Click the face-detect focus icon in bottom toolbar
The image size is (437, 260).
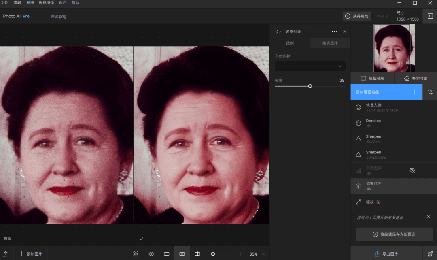(136, 254)
